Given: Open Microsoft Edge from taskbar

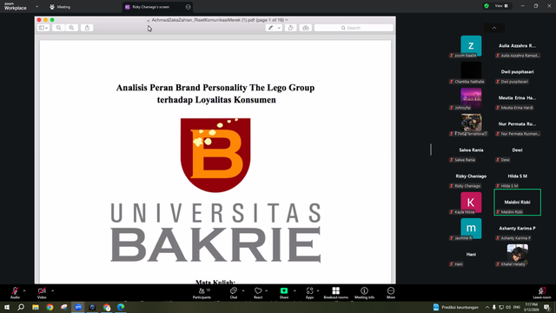Looking at the screenshot, I should click(121, 307).
